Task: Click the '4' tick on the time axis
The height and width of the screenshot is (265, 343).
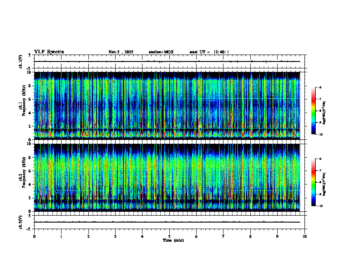Action: [142, 236]
